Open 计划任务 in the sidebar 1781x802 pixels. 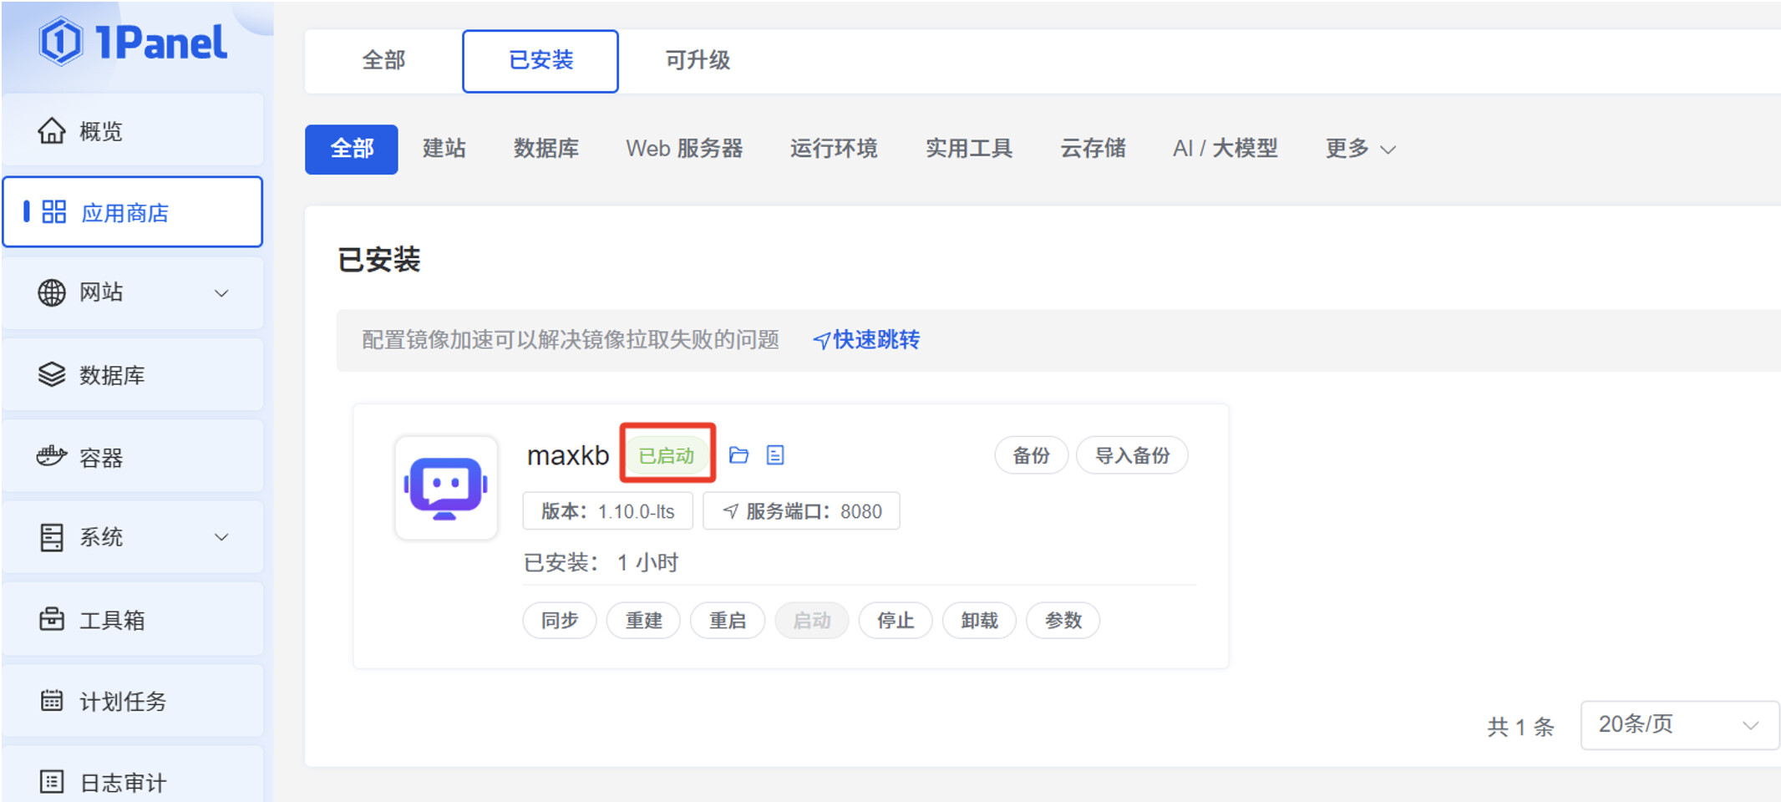point(133,700)
